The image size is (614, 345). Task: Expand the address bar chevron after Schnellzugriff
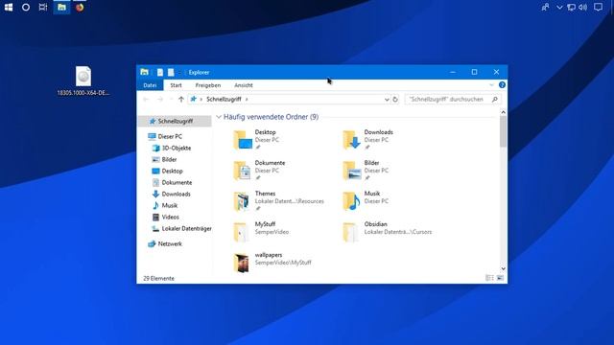click(247, 100)
